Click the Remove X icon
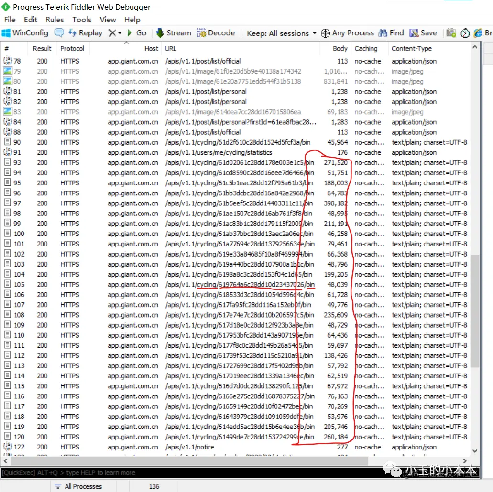The width and height of the screenshot is (493, 492). coord(112,33)
